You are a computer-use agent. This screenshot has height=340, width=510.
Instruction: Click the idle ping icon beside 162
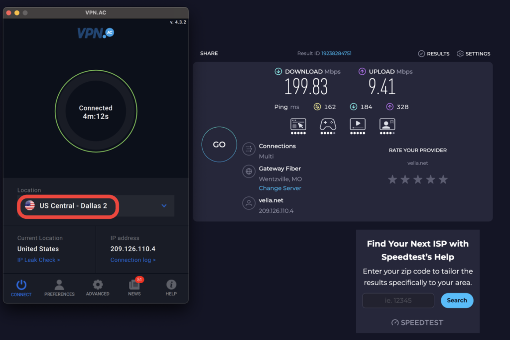317,107
